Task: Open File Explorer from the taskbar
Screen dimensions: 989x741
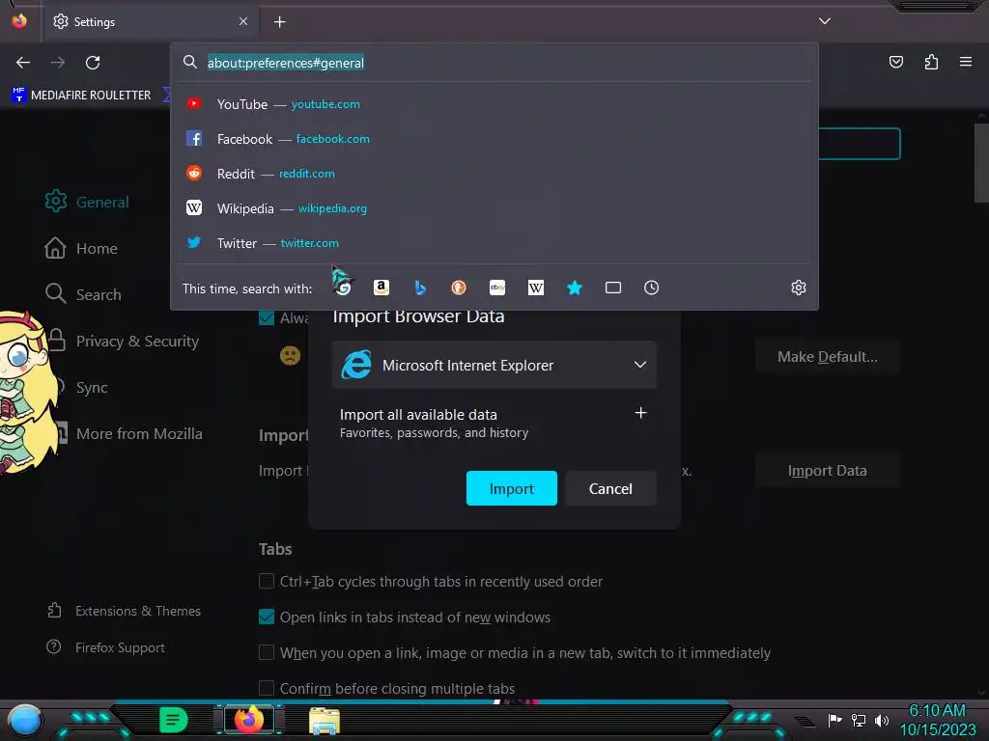Action: pyautogui.click(x=325, y=721)
